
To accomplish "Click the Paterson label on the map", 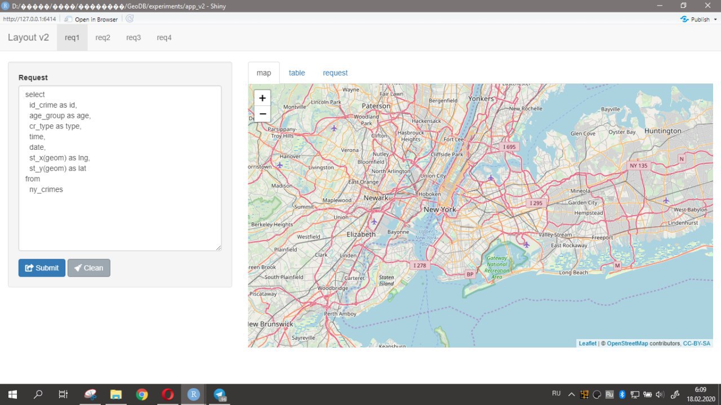I will pos(376,106).
